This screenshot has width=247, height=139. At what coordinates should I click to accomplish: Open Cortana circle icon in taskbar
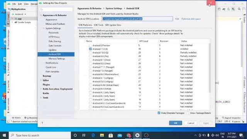(x=75, y=135)
